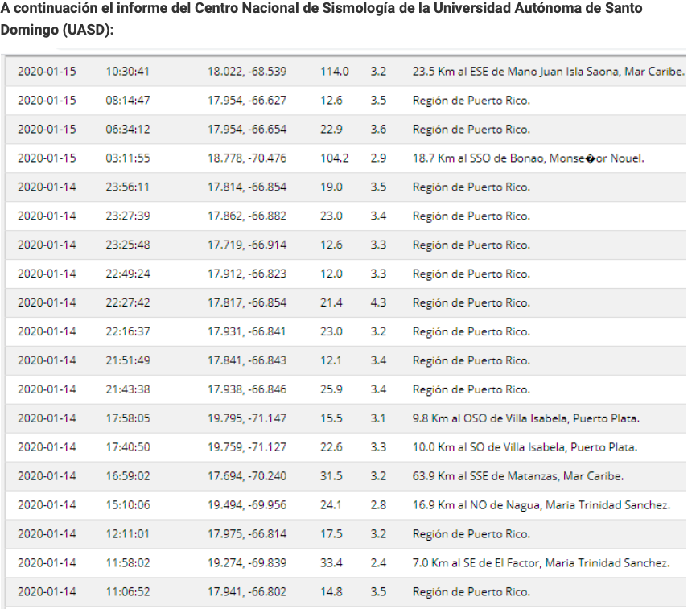Click depth value 104.2

pos(335,158)
